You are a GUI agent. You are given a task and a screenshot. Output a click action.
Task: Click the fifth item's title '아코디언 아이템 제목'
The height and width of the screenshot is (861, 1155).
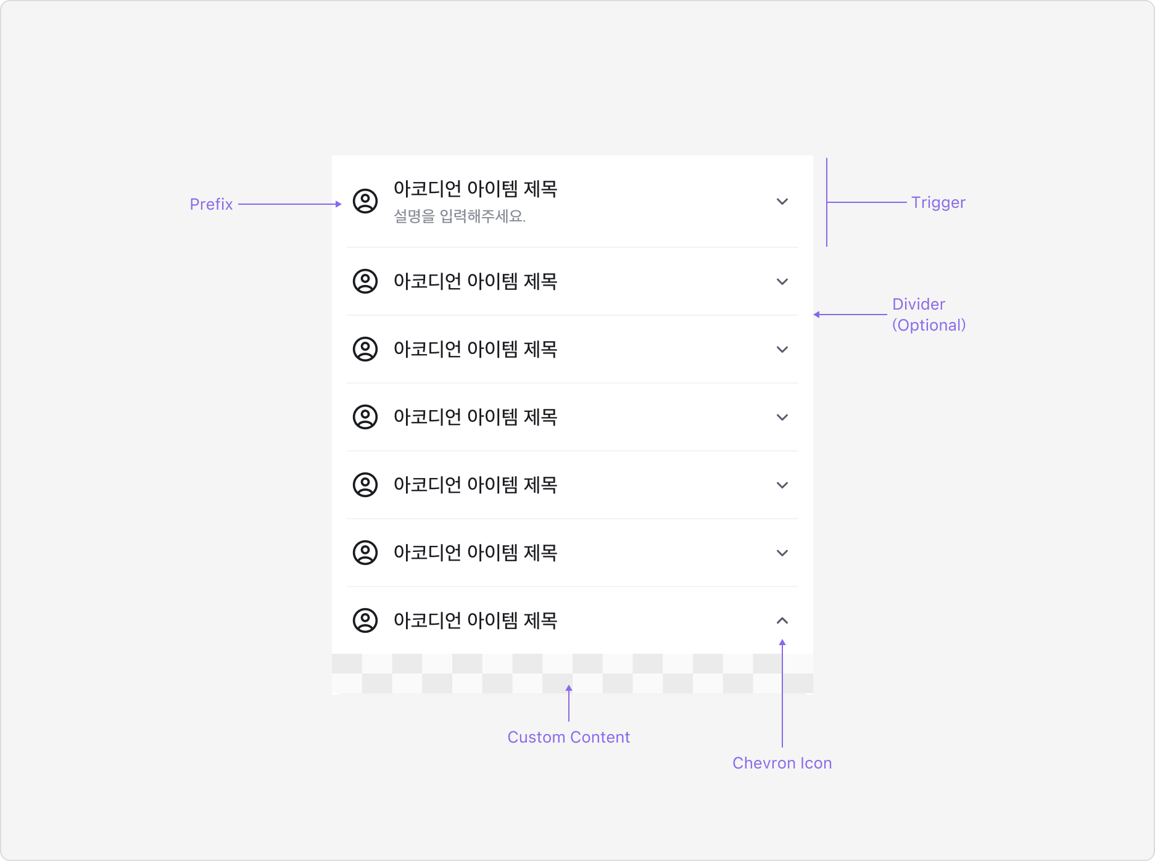pos(476,485)
